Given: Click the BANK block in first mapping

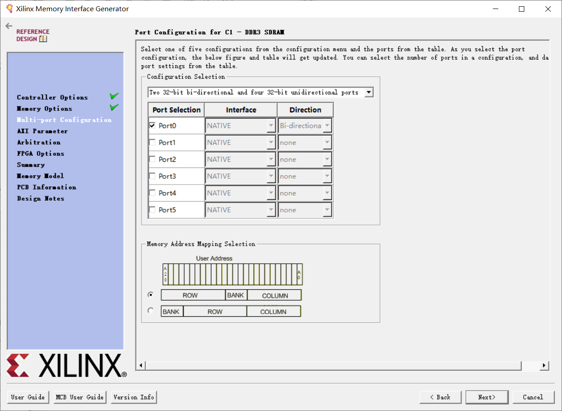Looking at the screenshot, I should [236, 295].
